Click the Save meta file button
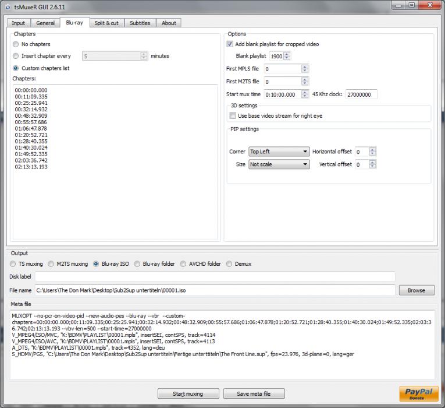 click(253, 393)
